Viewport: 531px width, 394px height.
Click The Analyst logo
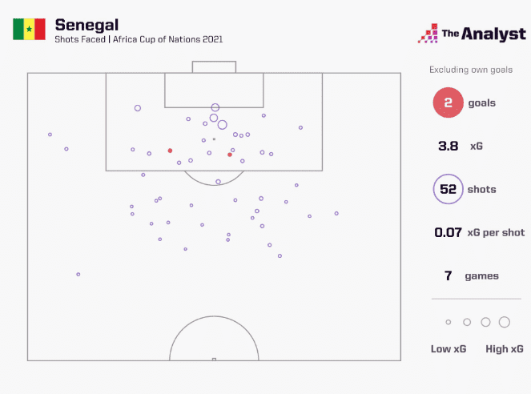coord(472,34)
